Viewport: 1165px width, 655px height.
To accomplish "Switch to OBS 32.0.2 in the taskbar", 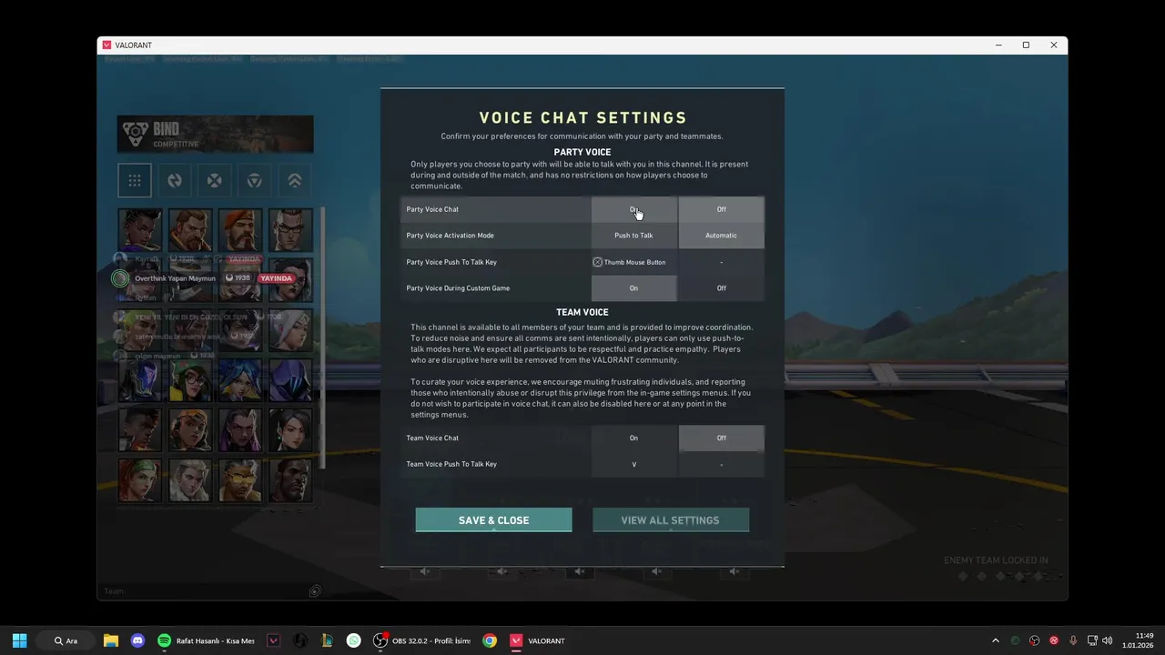I will point(422,640).
